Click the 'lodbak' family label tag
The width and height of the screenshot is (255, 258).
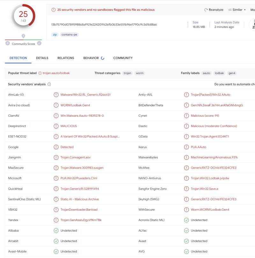pyautogui.click(x=219, y=73)
